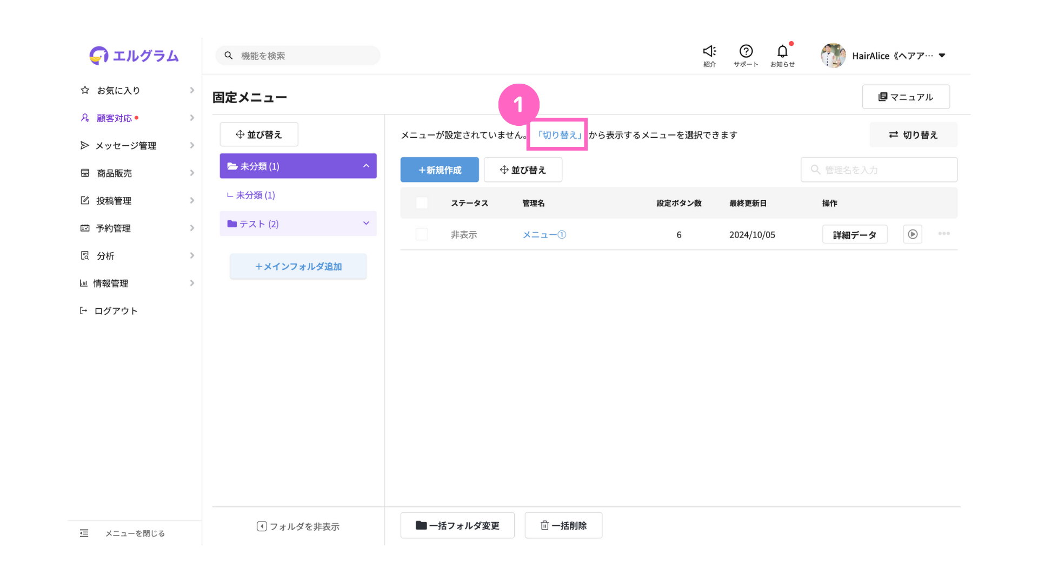Select the テスト (2) folder
Image resolution: width=1038 pixels, height=583 pixels.
(x=298, y=223)
